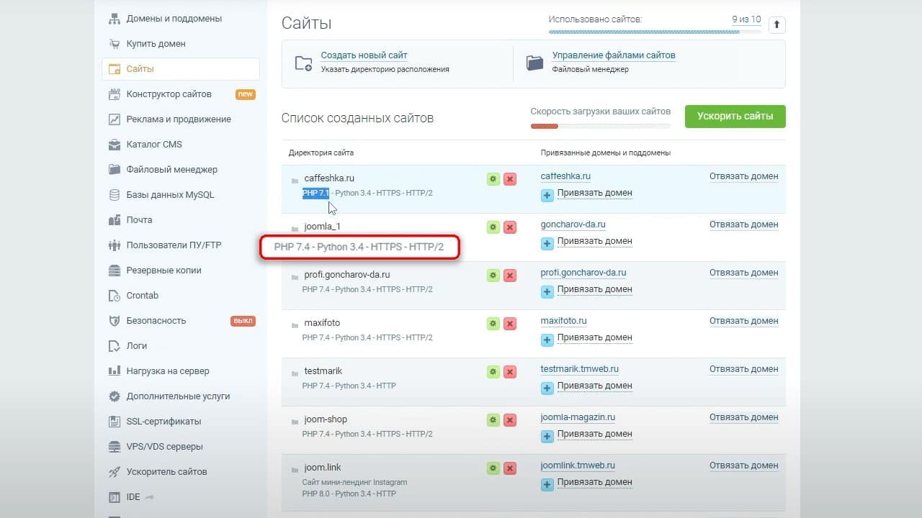
Task: Click Создать новый сайт link
Action: point(364,55)
